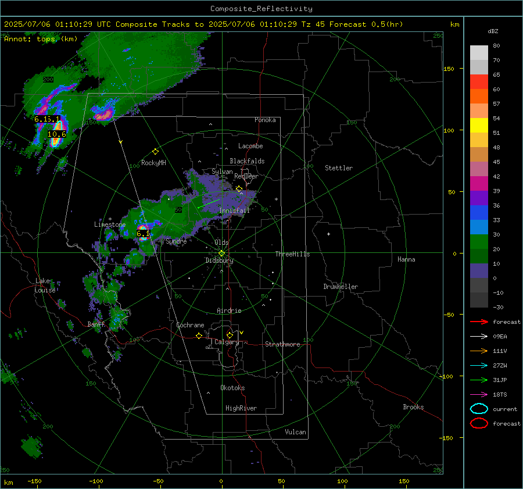Click the Stettler city label

pyautogui.click(x=339, y=168)
